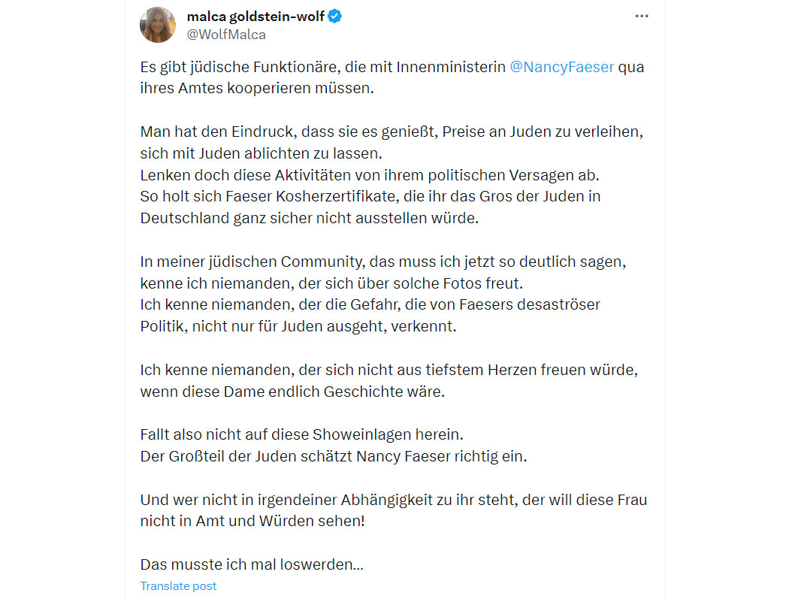Click the line ending 'tiefstem Herzen freuen würde'
The width and height of the screenshot is (789, 599).
[x=389, y=370]
